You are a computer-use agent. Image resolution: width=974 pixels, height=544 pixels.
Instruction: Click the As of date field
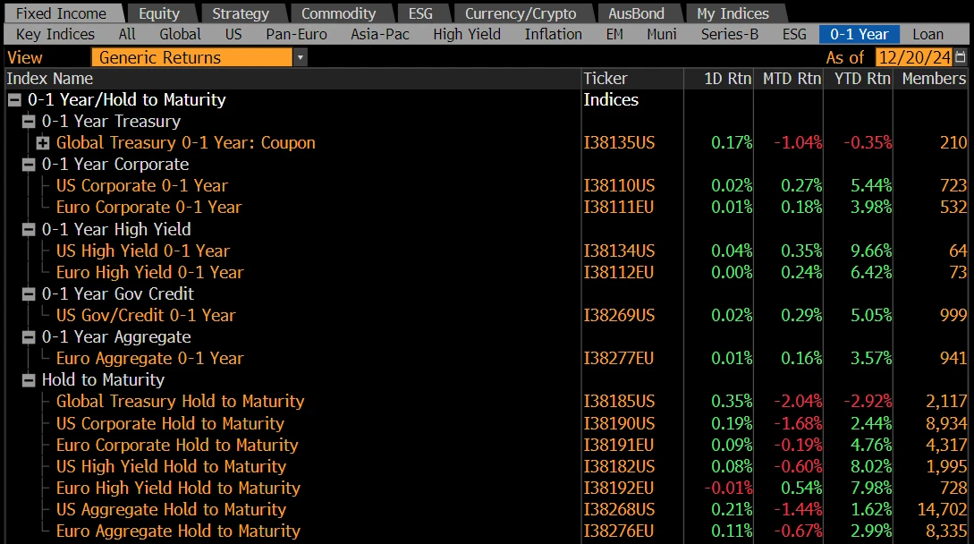tap(913, 57)
